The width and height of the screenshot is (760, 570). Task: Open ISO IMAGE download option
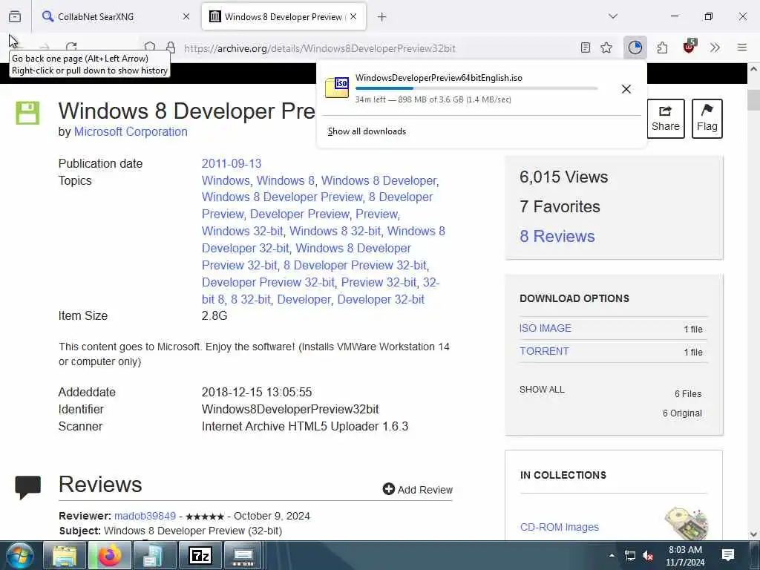click(546, 328)
